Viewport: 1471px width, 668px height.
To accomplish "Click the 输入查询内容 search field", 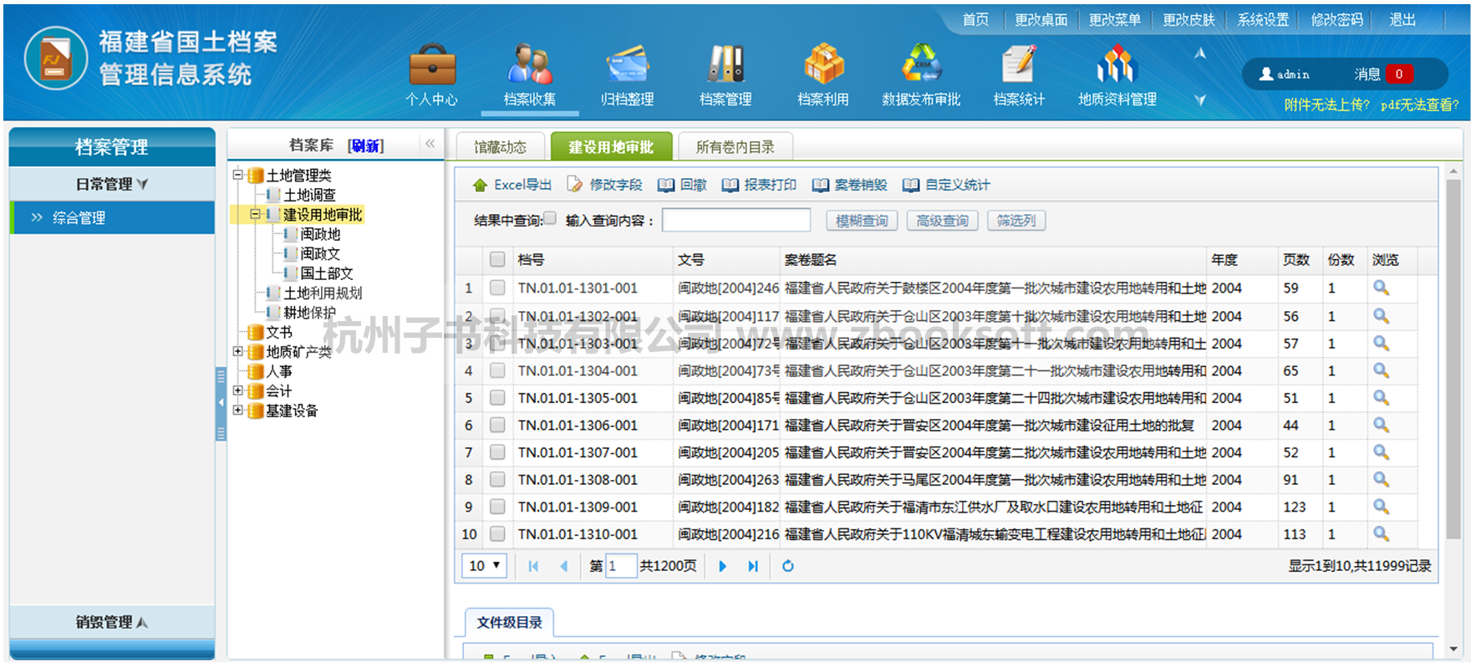I will [x=736, y=220].
